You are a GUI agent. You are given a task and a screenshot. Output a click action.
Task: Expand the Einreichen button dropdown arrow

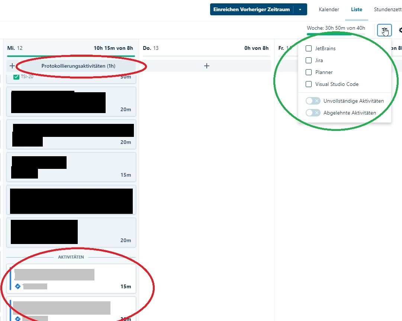(x=300, y=9)
